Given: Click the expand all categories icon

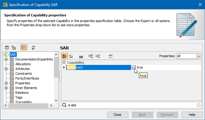Looking at the screenshot, I should (x=91, y=56).
